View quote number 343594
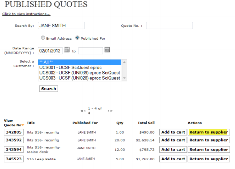Screen dimensions: 235x169 coord(14,150)
